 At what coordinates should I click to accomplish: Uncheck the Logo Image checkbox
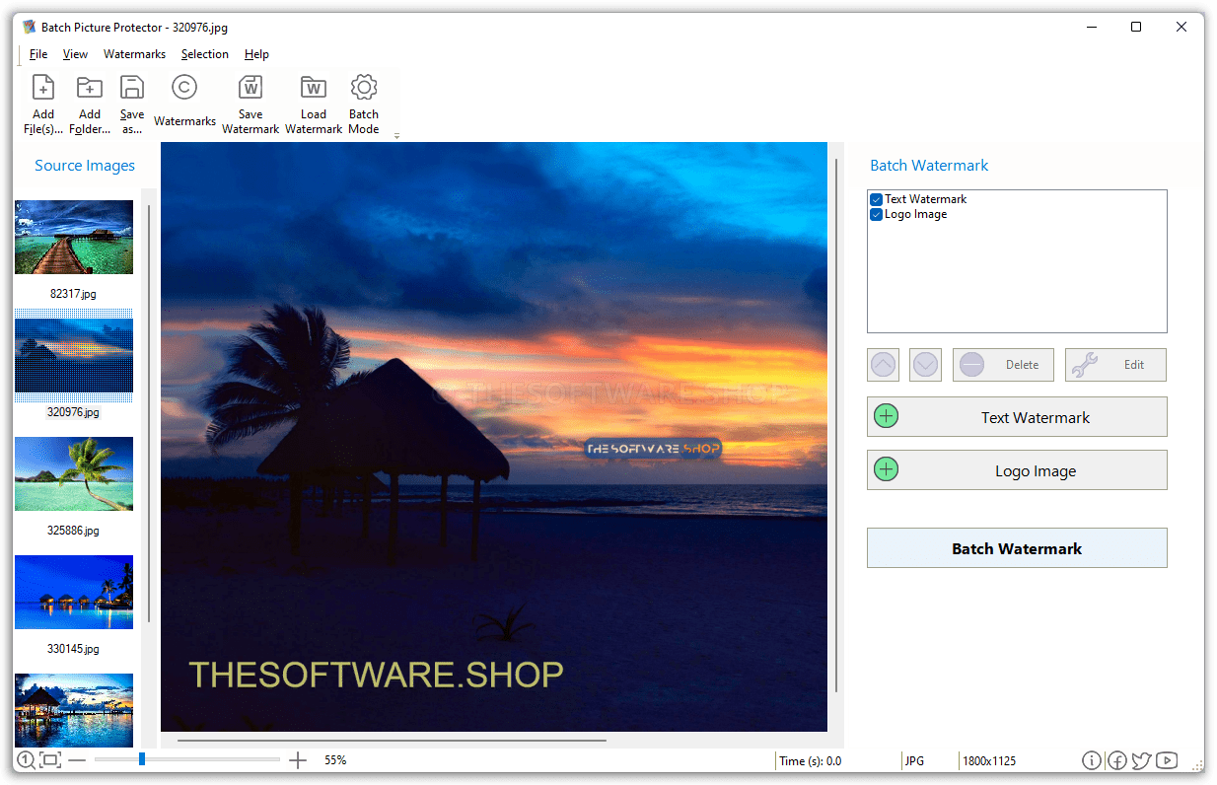click(876, 215)
